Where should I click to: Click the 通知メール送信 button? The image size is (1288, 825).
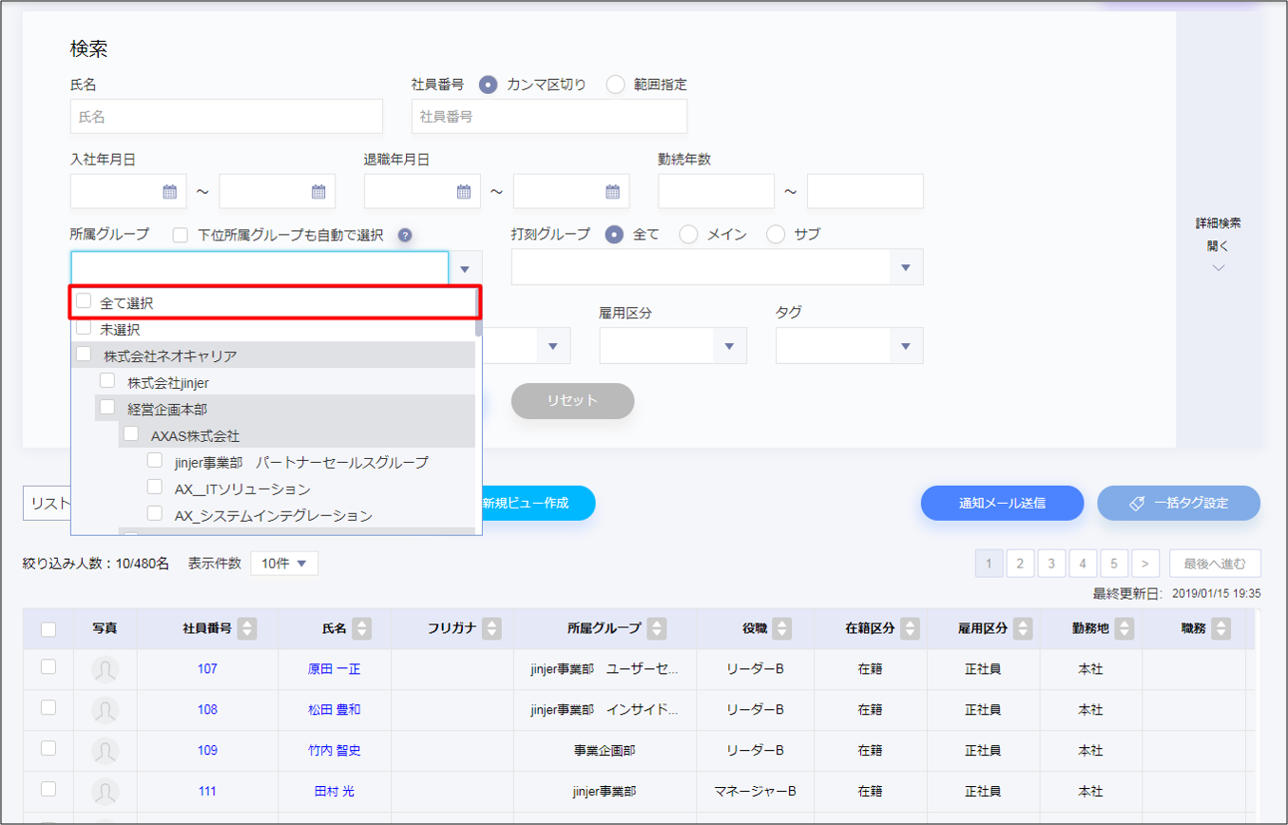pos(1002,503)
